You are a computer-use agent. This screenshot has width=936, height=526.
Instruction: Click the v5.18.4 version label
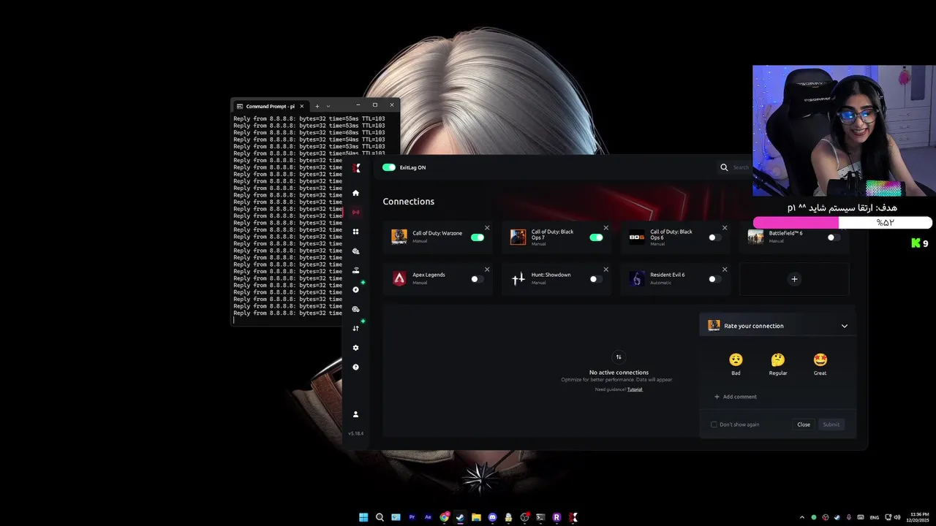click(x=355, y=433)
